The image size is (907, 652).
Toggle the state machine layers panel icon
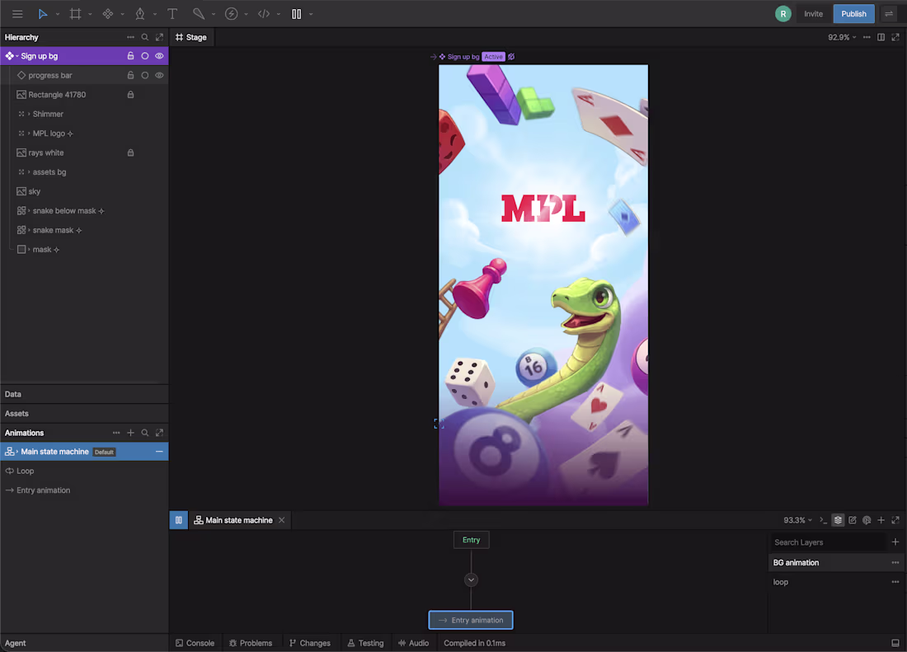coord(838,520)
